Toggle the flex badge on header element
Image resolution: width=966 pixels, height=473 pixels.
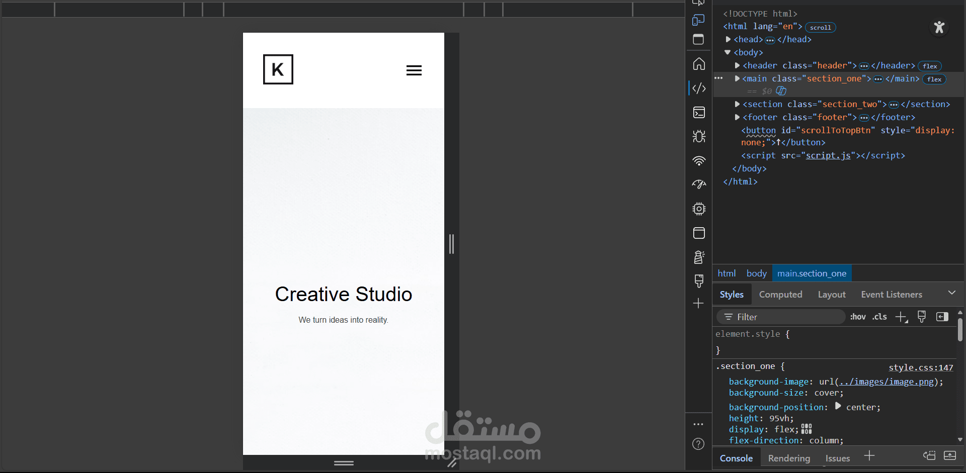(930, 66)
